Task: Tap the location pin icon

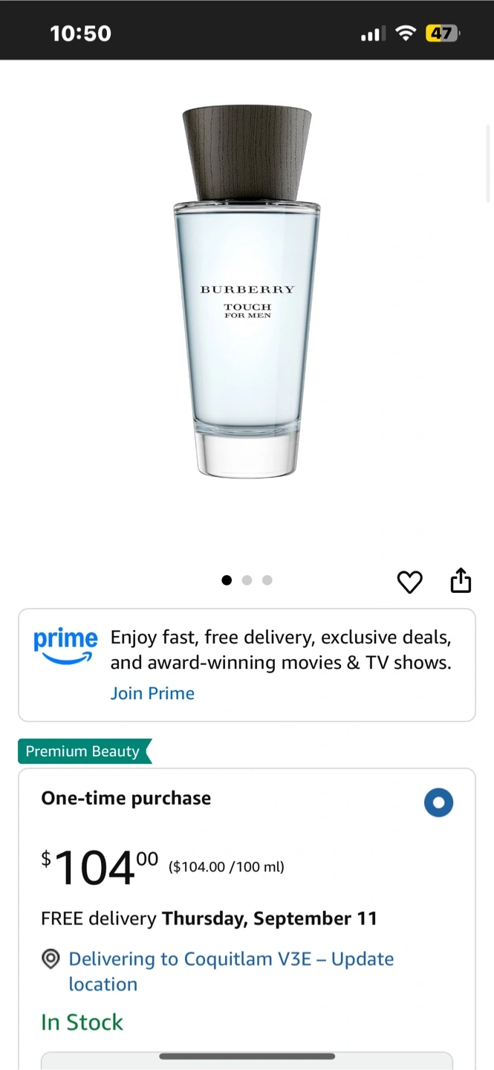Action: (x=51, y=959)
